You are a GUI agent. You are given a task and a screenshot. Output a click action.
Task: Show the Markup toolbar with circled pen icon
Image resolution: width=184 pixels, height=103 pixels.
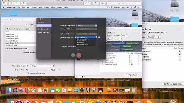point(103,3)
